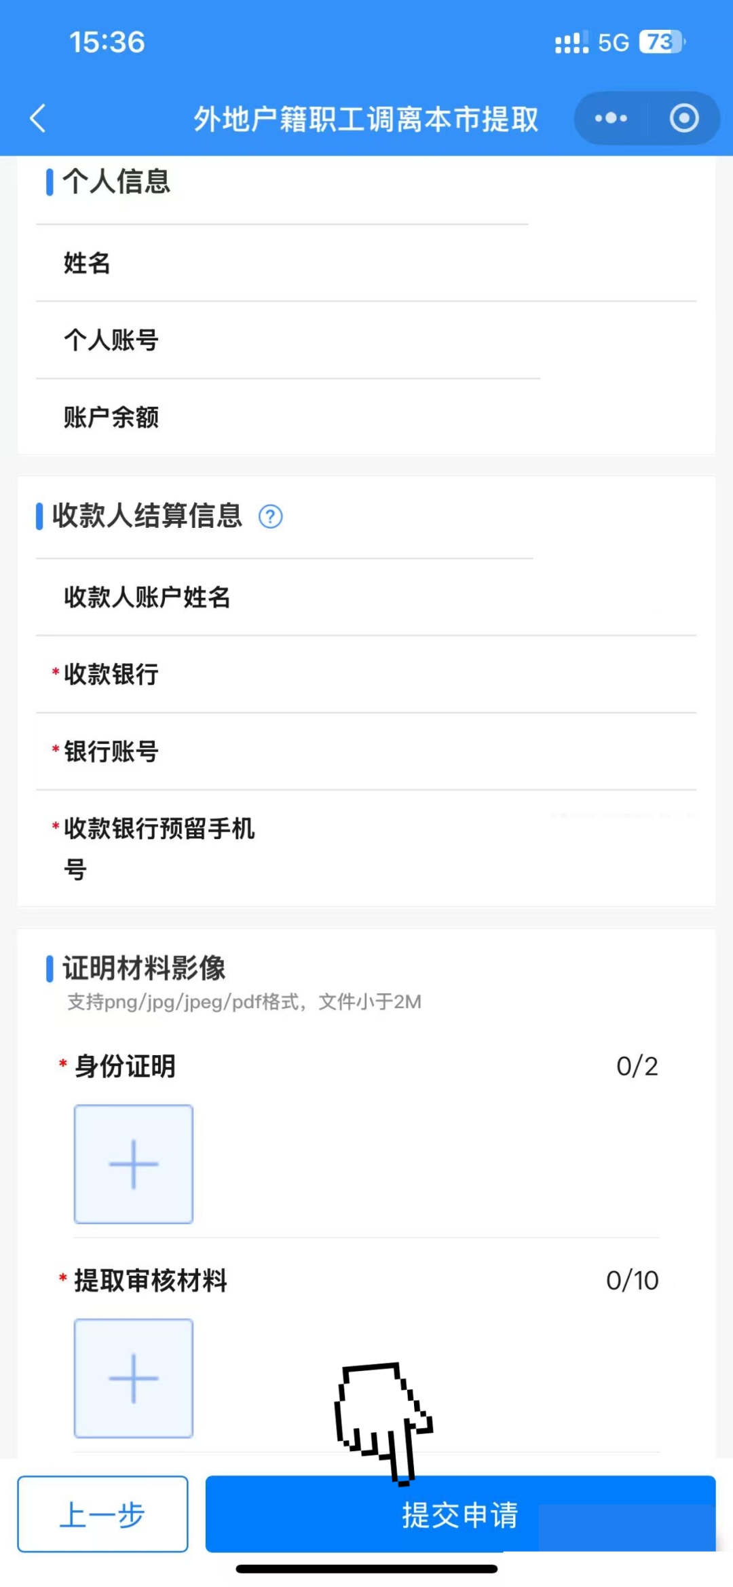Tap the 姓名 name row
The image size is (733, 1587).
click(366, 263)
